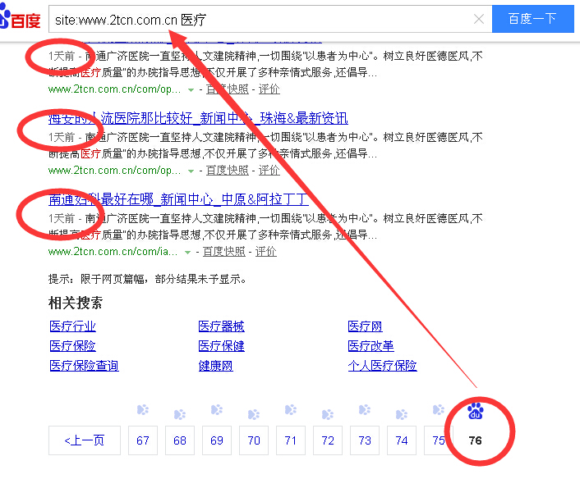Go to results page 72

328,440
